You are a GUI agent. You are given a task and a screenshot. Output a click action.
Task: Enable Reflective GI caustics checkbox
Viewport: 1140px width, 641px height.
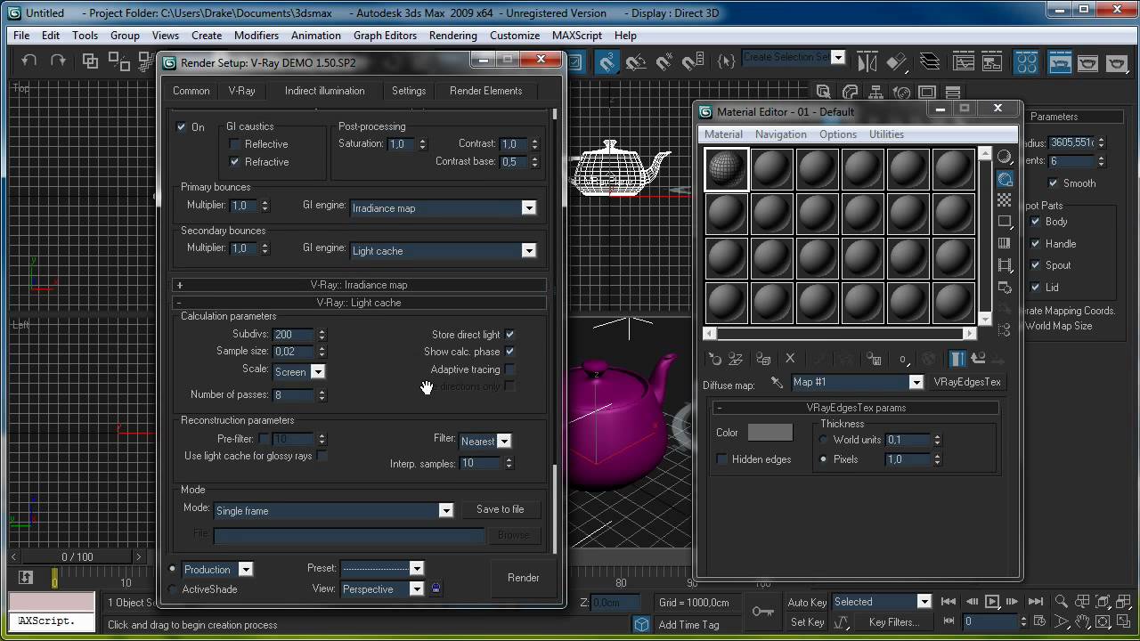click(235, 144)
